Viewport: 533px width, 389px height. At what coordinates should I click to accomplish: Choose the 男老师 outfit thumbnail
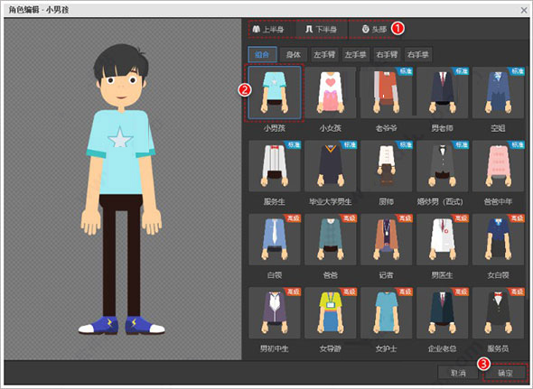pyautogui.click(x=443, y=93)
